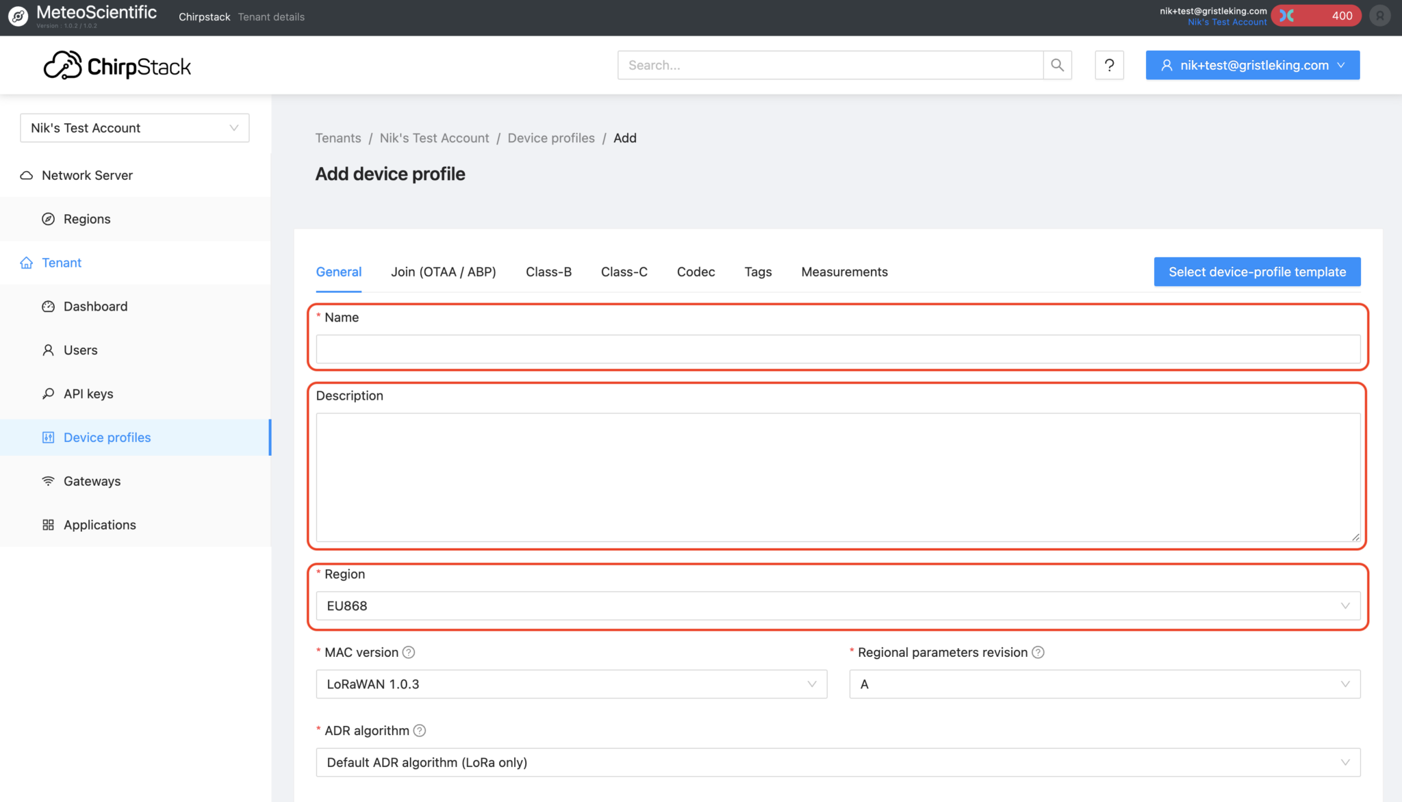Select the Device profiles sidebar icon
This screenshot has height=802, width=1402.
coord(48,437)
